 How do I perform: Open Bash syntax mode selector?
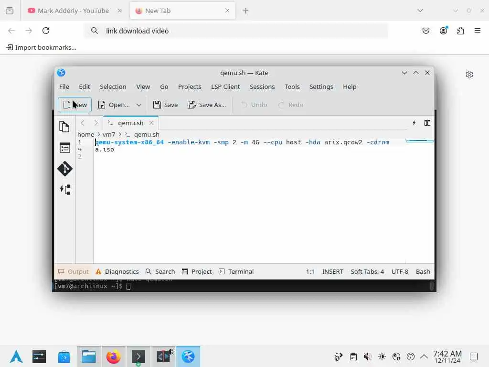(423, 271)
